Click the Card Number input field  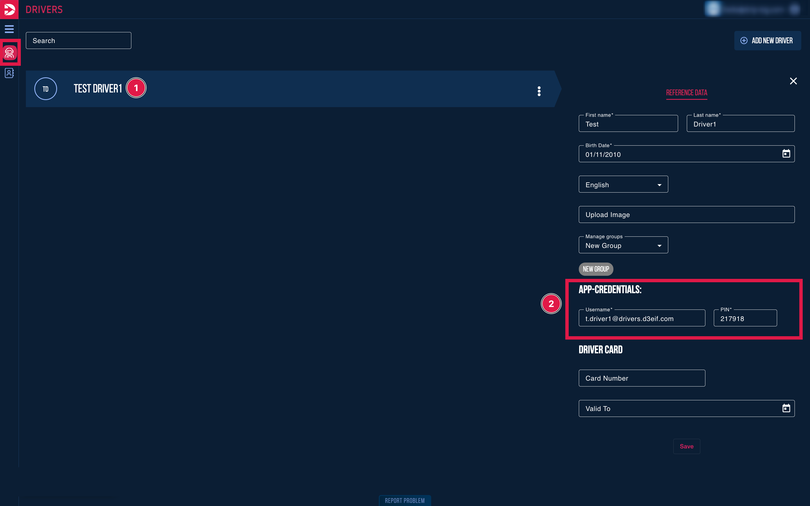(x=642, y=378)
